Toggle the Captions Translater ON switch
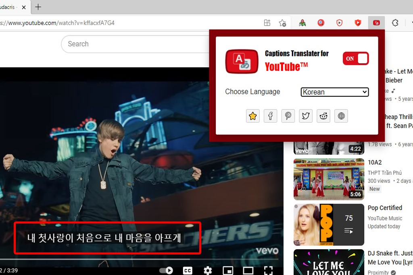Image resolution: width=413 pixels, height=275 pixels. point(356,58)
